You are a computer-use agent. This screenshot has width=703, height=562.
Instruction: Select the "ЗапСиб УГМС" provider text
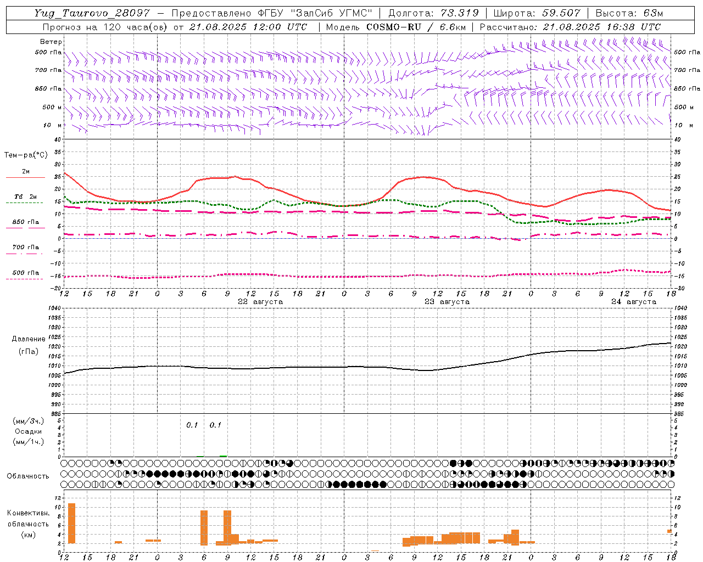332,13
